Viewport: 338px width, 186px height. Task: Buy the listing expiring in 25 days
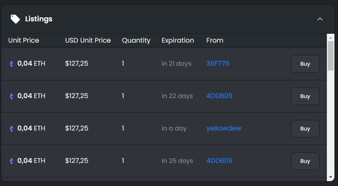[x=305, y=161]
